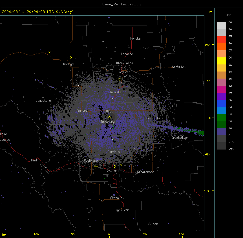Viewport: 243px width, 238px height.
Task: Select the HighRiver label
Action: [x=121, y=210]
